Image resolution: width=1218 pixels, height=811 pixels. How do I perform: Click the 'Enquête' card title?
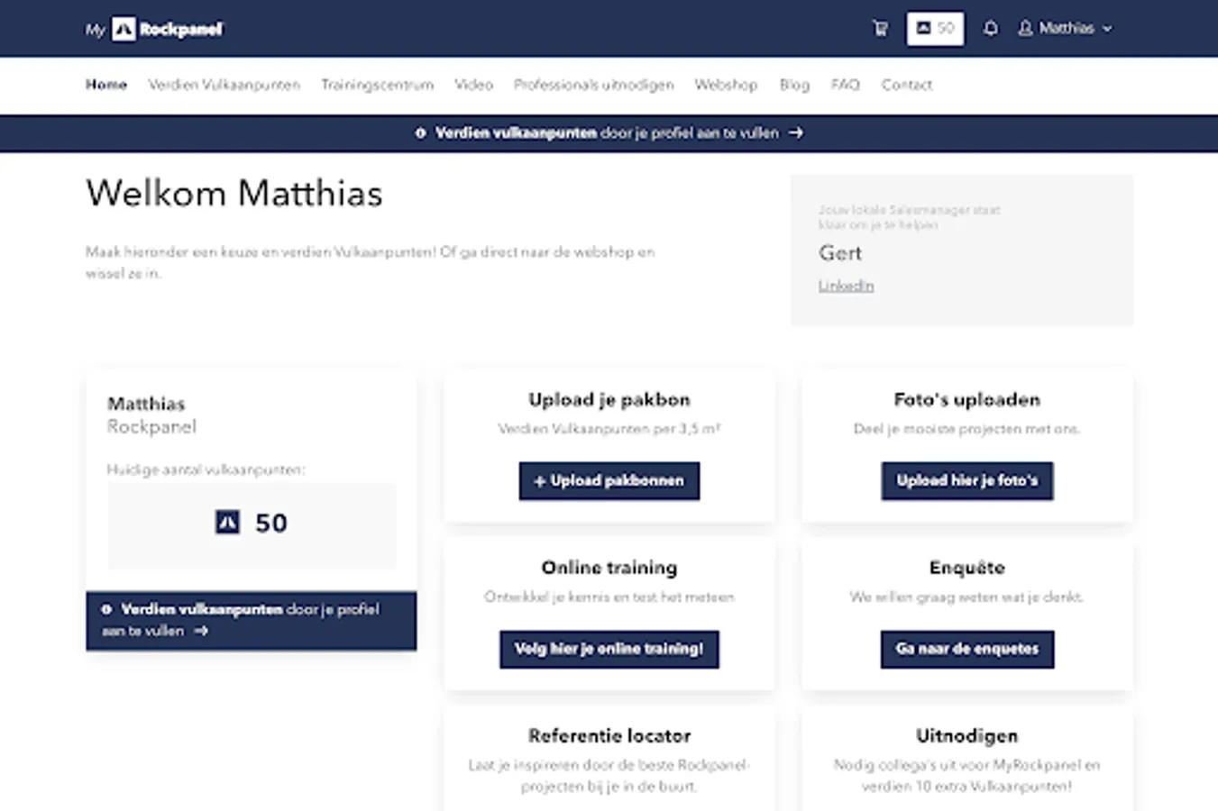(x=967, y=568)
